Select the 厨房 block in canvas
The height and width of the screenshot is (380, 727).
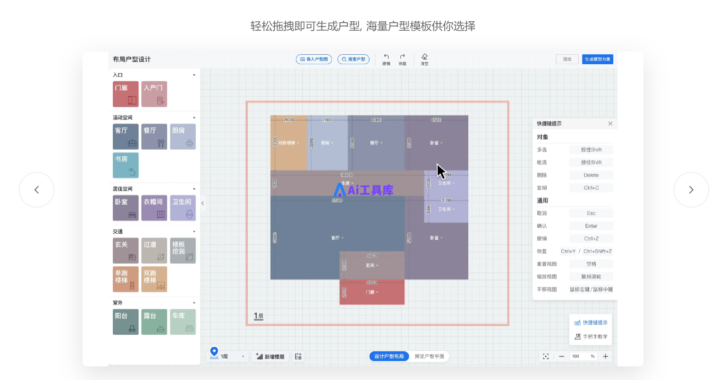328,143
